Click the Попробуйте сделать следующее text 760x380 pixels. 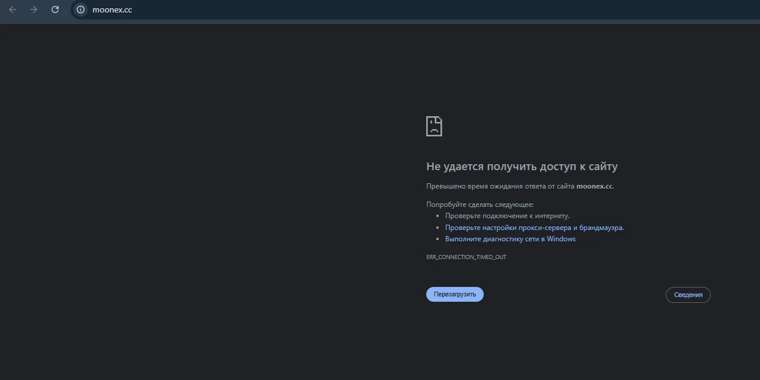pyautogui.click(x=480, y=205)
